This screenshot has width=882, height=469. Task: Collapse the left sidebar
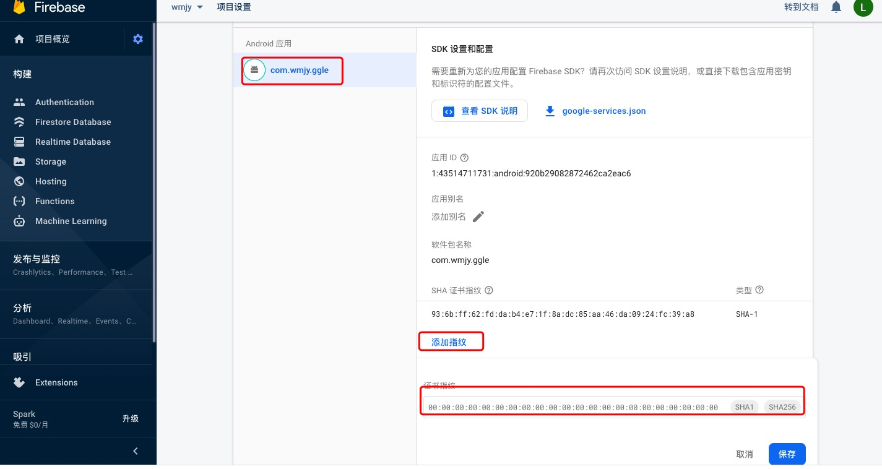point(136,451)
